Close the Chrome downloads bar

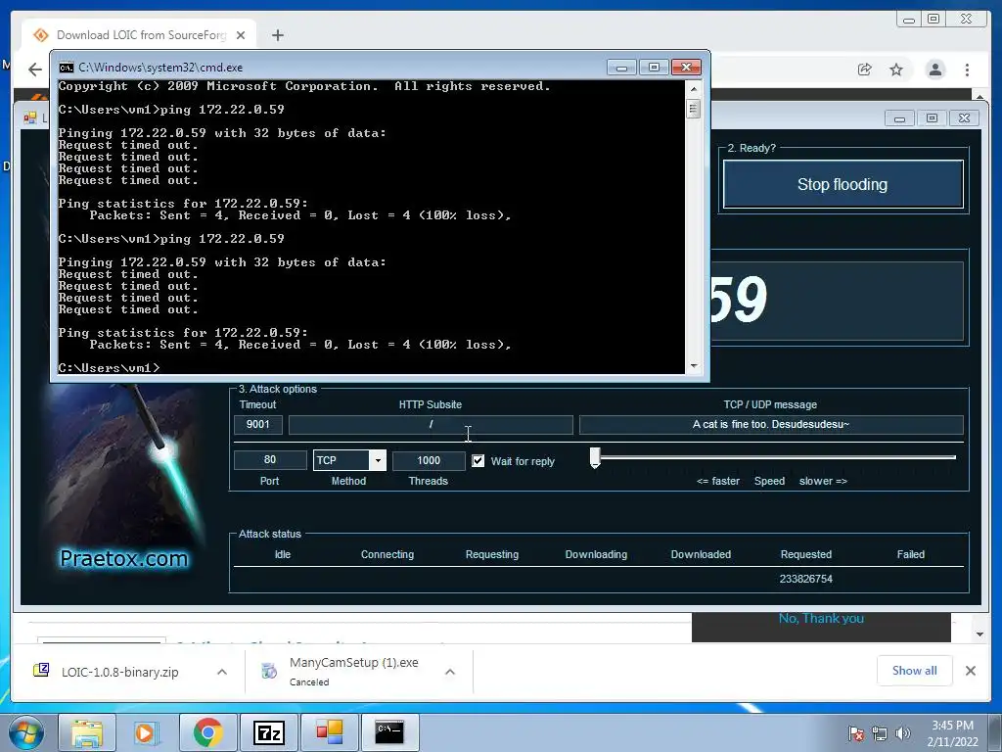(970, 671)
